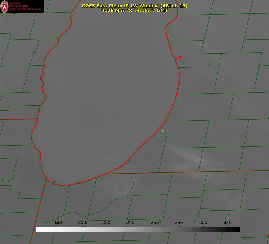Pick the 240 colorbar tick label
The height and width of the screenshot is (244, 269).
[131, 223]
